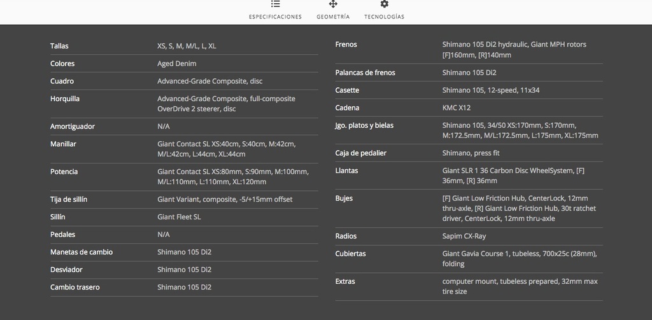Screen dimensions: 652x320
Task: Select the Bujes row label
Action: tap(344, 198)
